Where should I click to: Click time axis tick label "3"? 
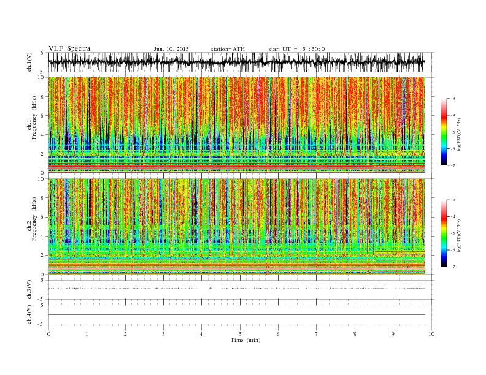click(x=163, y=334)
